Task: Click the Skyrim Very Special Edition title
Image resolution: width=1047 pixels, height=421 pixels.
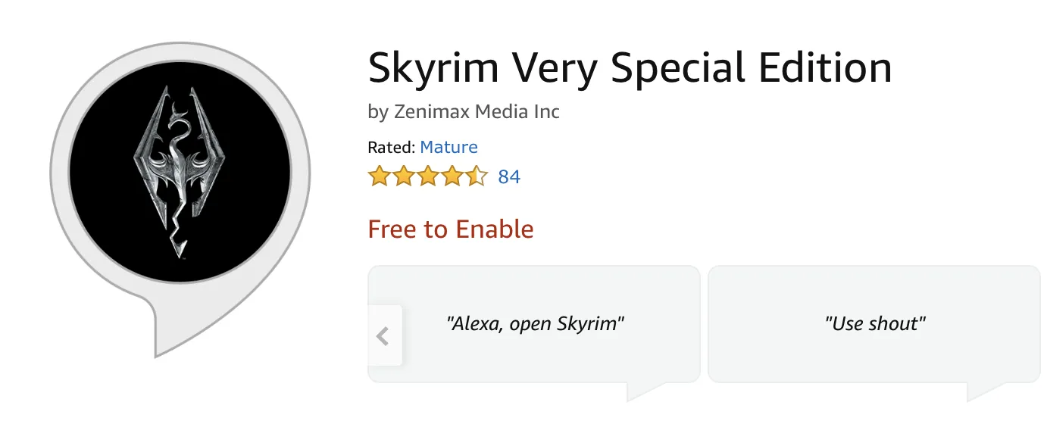Action: coord(630,69)
